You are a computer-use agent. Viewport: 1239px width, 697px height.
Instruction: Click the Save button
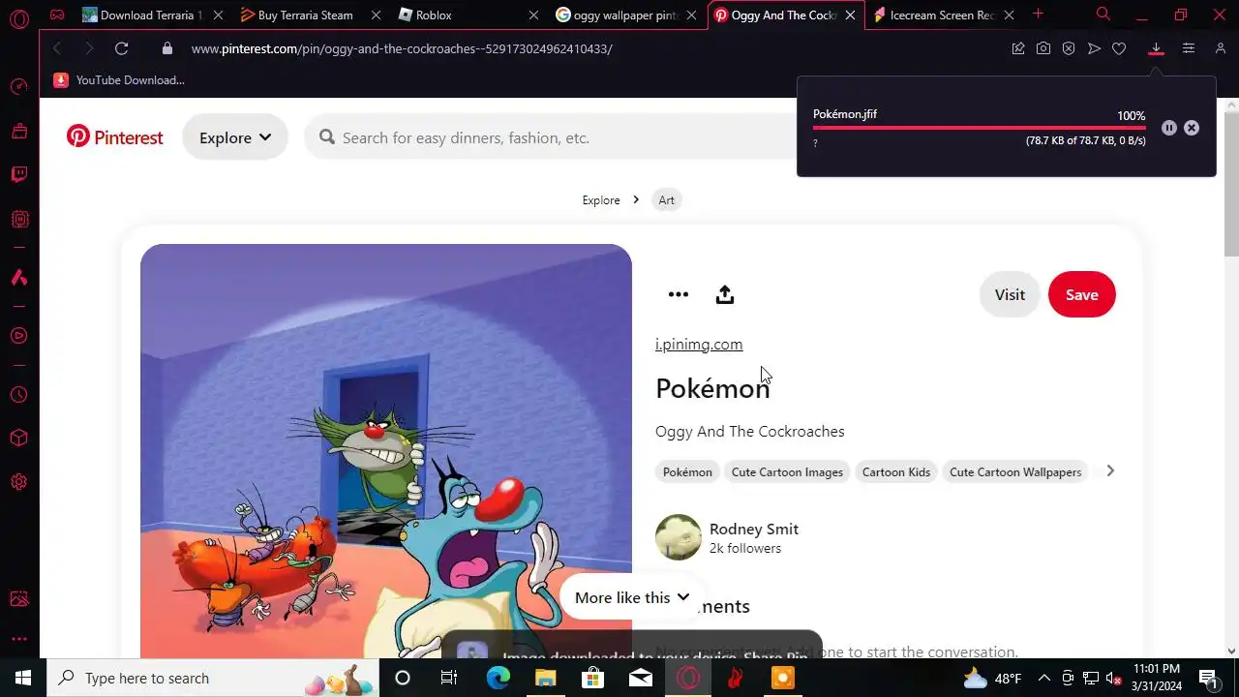(x=1081, y=294)
